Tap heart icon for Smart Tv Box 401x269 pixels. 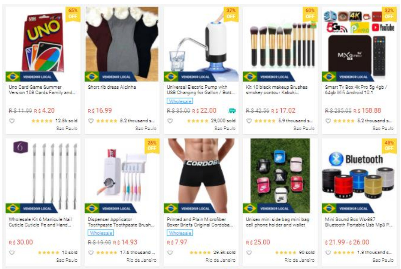[x=328, y=121]
